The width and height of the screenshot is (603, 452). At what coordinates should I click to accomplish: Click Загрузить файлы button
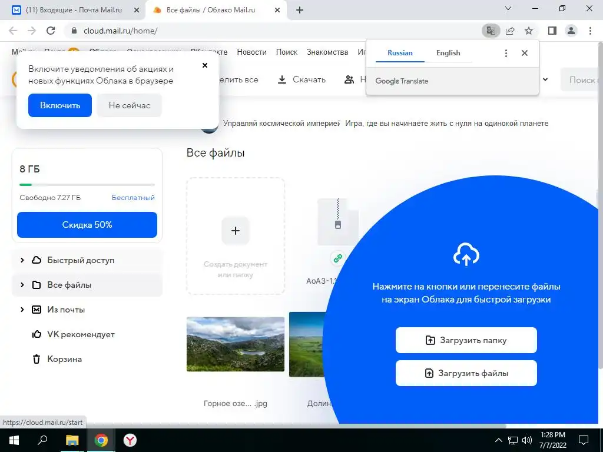point(466,373)
